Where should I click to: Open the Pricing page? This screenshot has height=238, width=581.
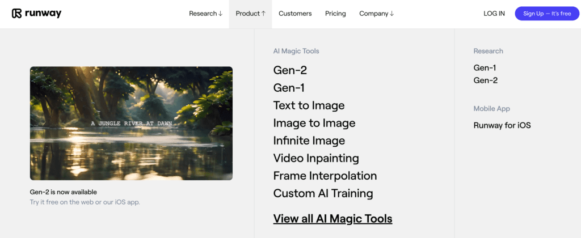335,14
